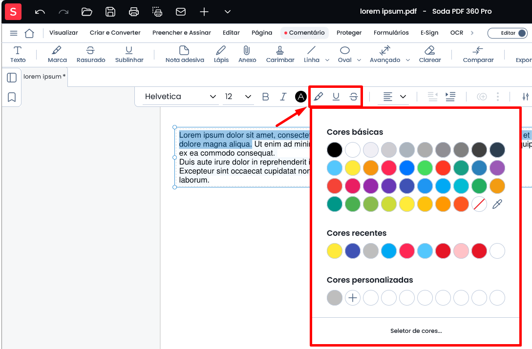The image size is (532, 349).
Task: Open the Formulários tab
Action: click(x=391, y=33)
